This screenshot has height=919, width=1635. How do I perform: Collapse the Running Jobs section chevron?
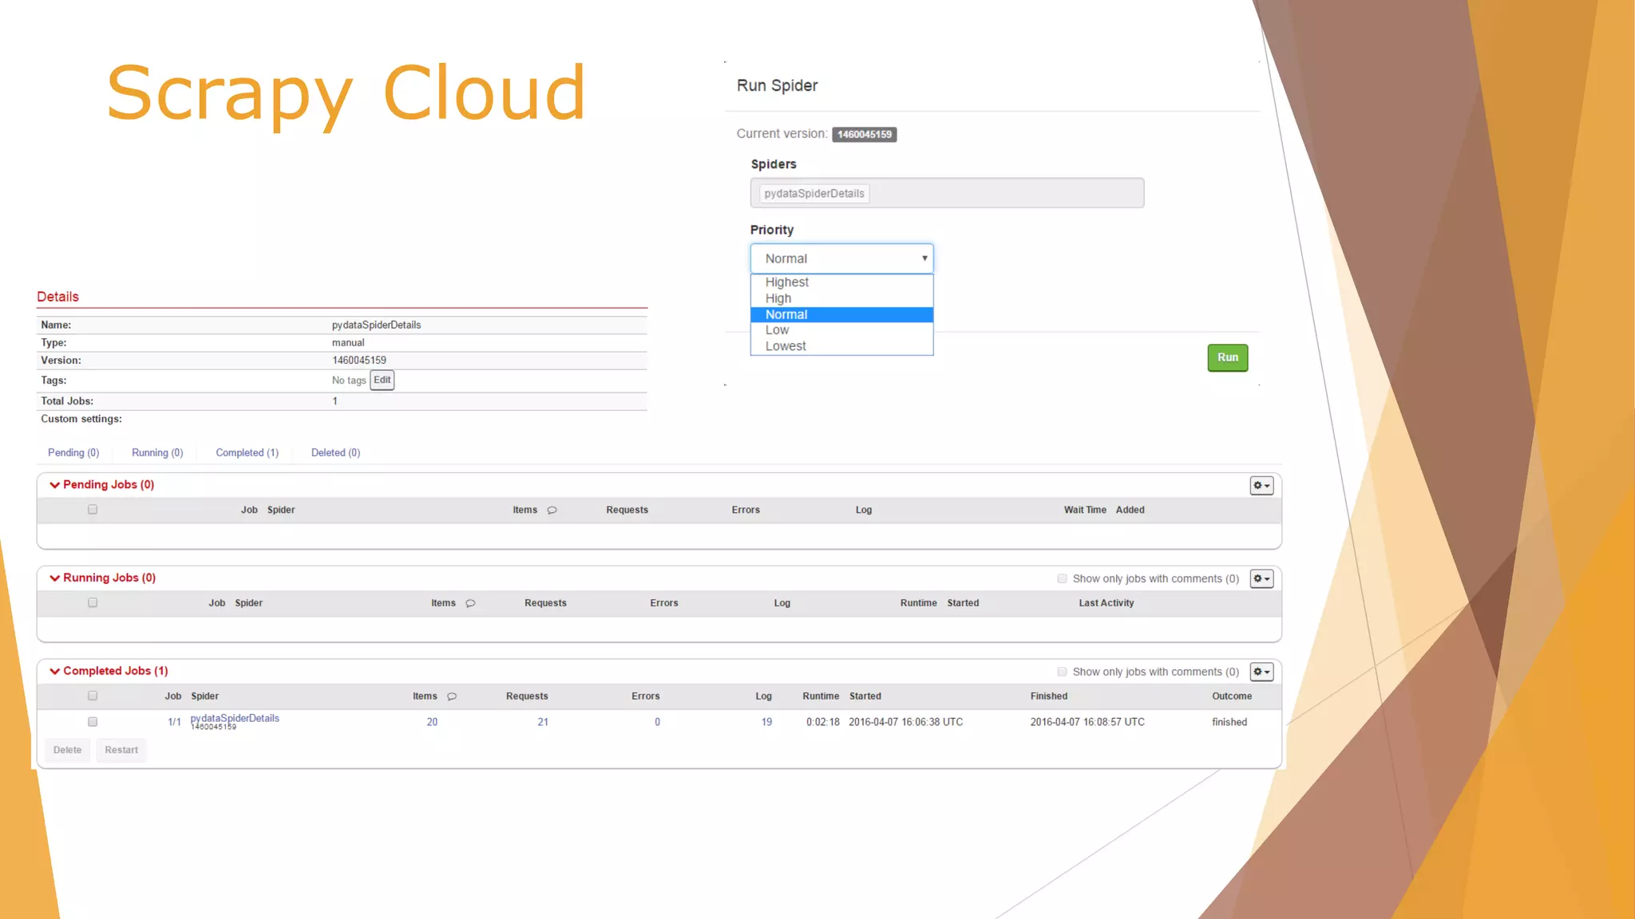(54, 578)
